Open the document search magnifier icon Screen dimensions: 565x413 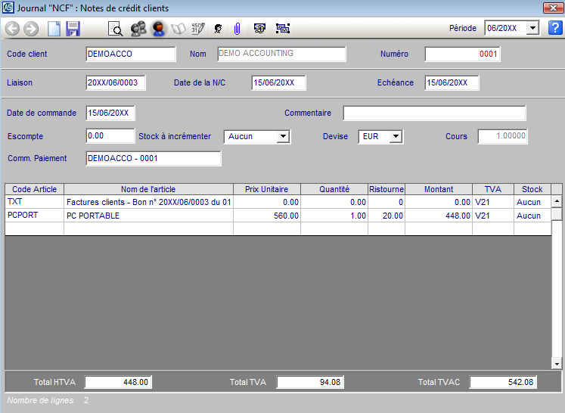click(115, 29)
